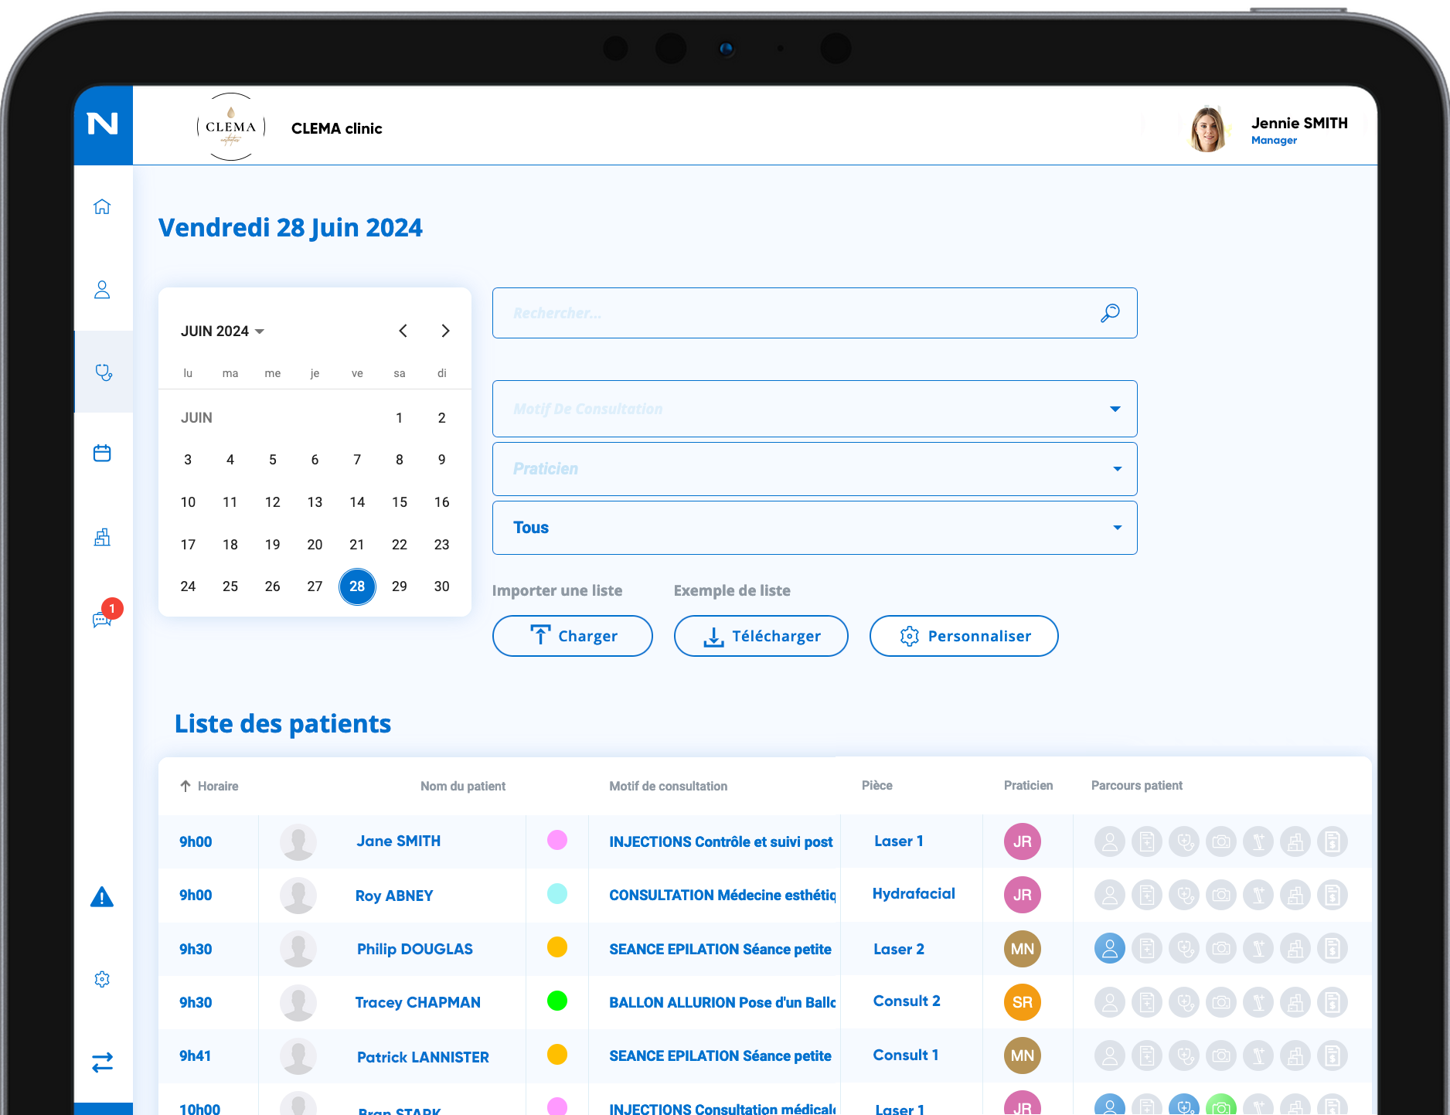
Task: Select June 28 in the calendar
Action: pos(357,586)
